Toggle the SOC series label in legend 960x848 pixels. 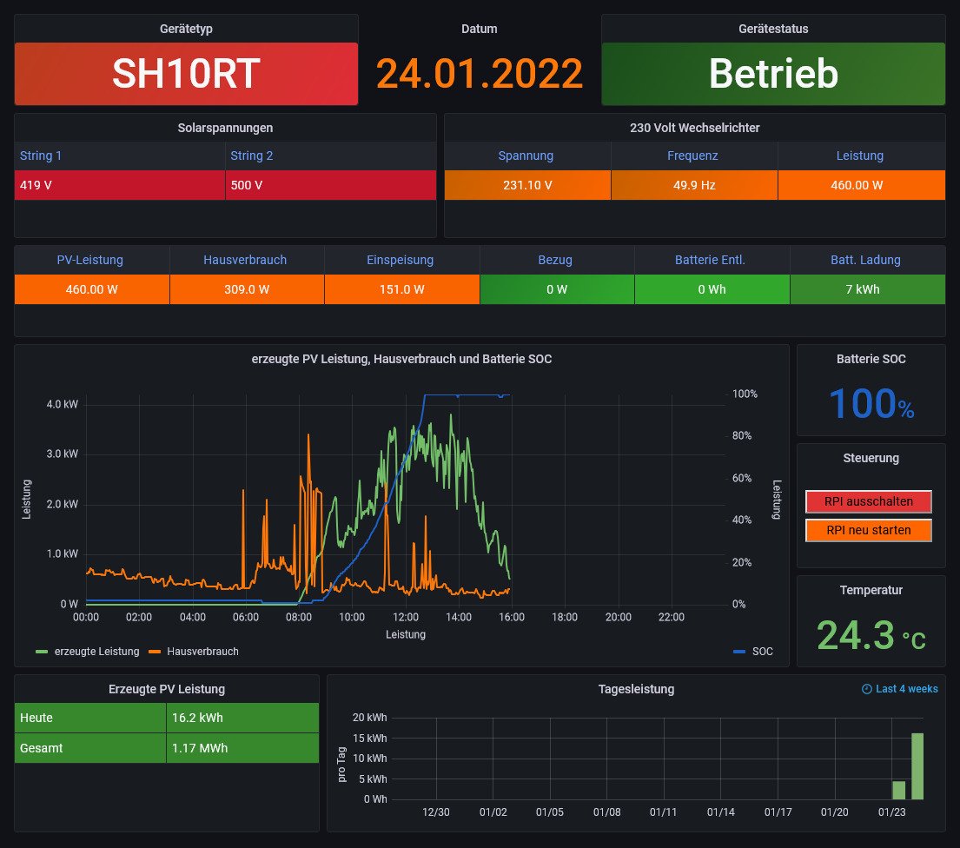pyautogui.click(x=762, y=652)
